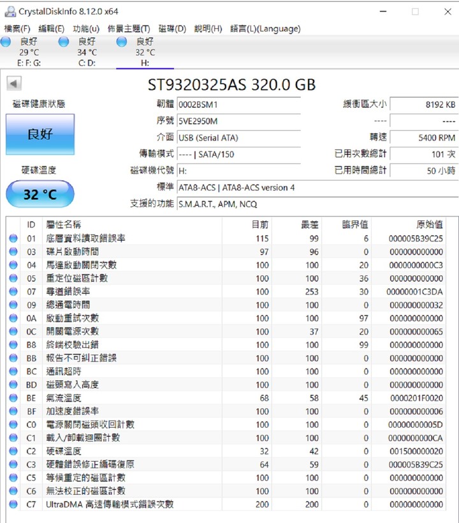Click the blue status dot for attribute C1
This screenshot has height=523, width=459.
tap(13, 438)
